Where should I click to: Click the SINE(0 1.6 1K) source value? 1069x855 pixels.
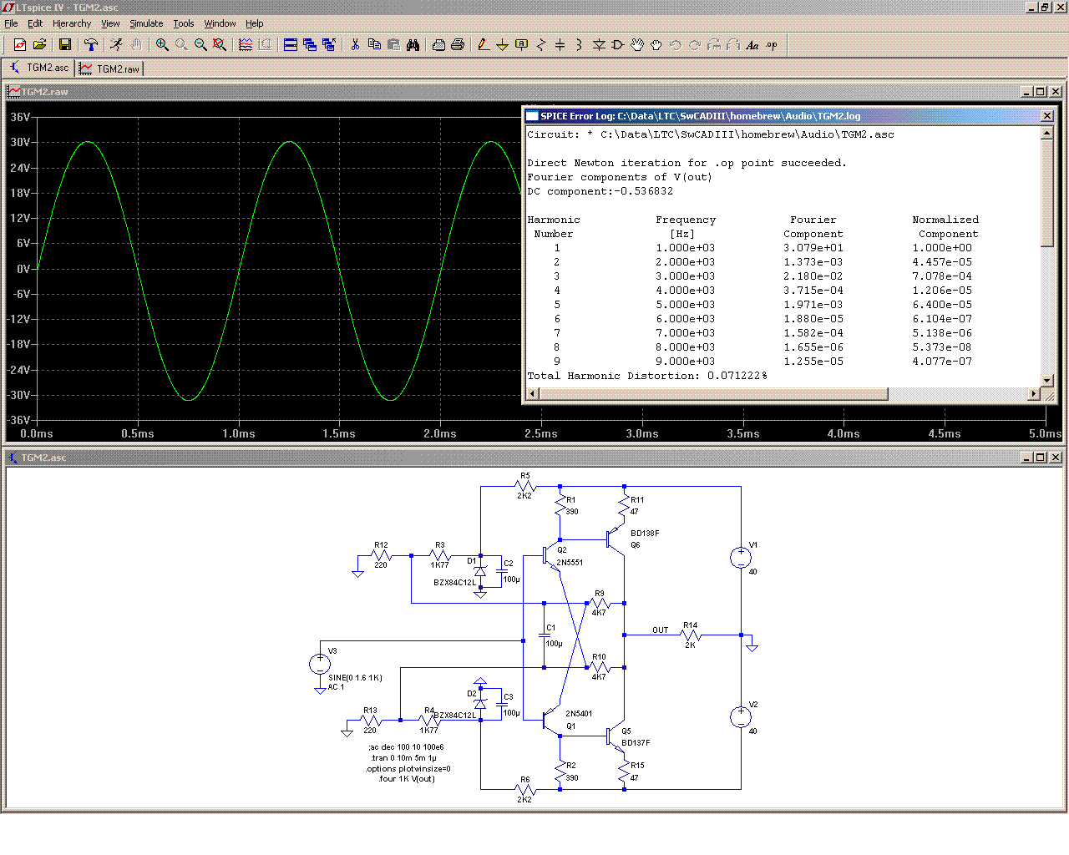tap(356, 678)
